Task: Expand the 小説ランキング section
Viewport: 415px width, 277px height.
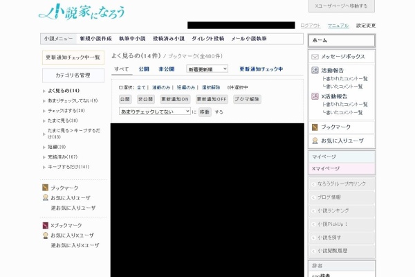Action: tap(342, 211)
